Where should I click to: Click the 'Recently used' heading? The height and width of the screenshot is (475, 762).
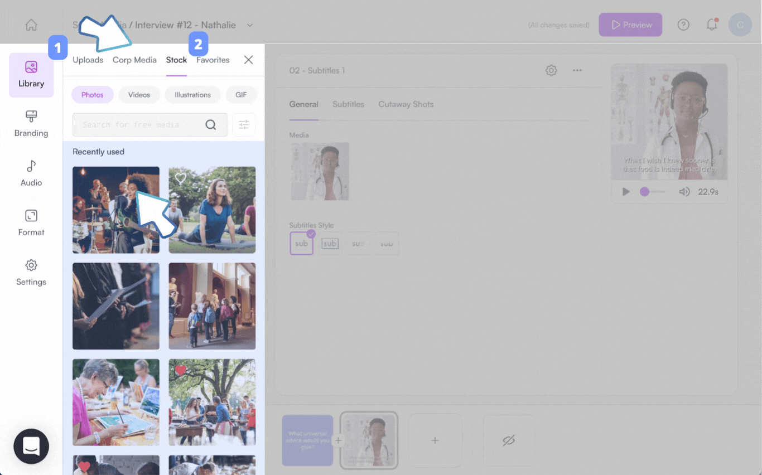click(x=98, y=152)
